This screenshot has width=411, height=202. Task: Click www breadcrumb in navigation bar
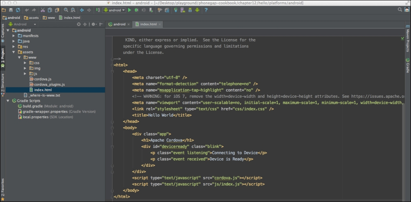(49, 18)
